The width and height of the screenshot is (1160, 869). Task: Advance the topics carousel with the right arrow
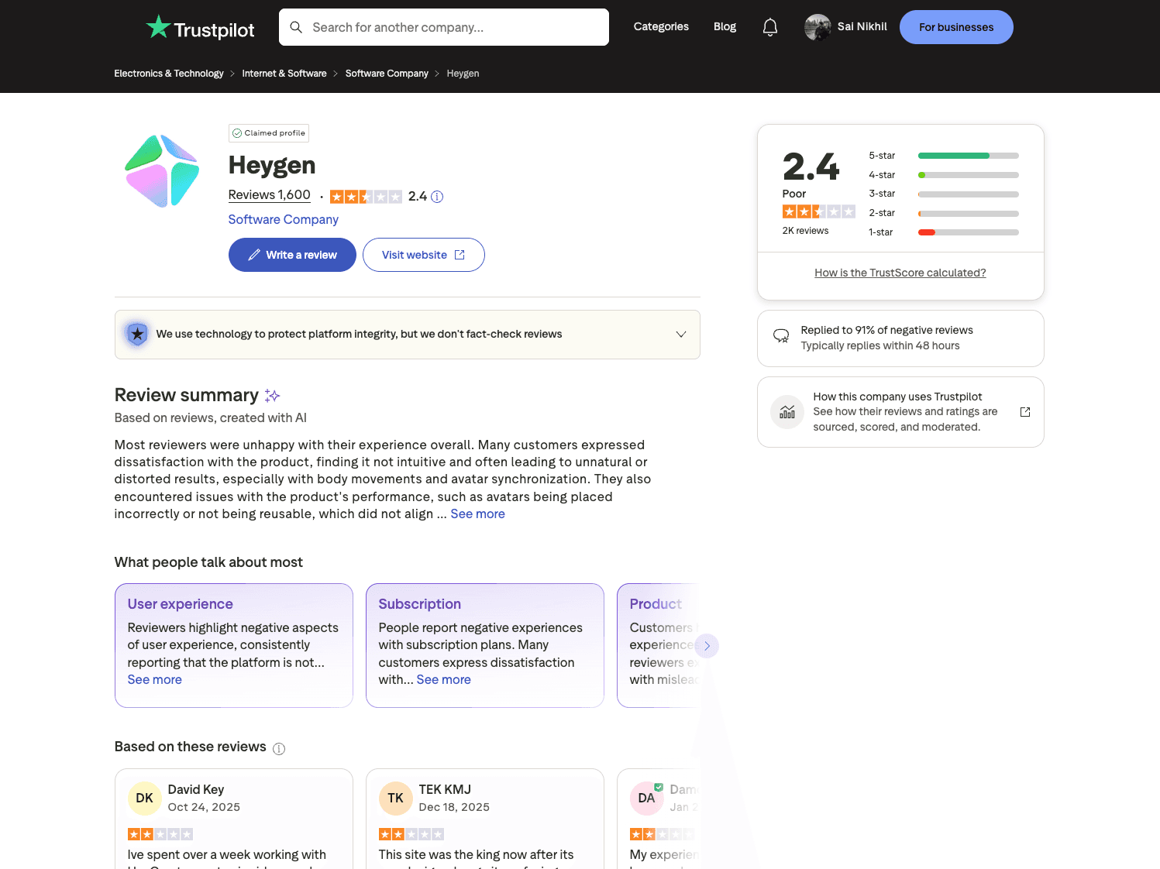pos(707,645)
